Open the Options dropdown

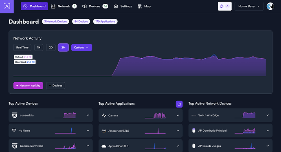(81, 48)
